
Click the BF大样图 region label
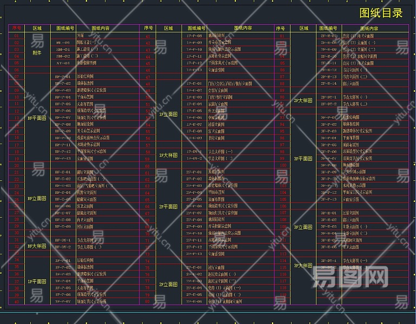coord(37,246)
